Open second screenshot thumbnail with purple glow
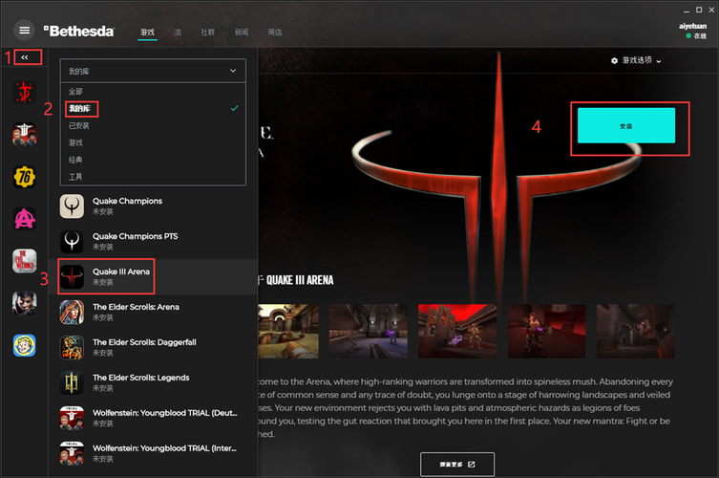The image size is (719, 478). click(x=369, y=331)
